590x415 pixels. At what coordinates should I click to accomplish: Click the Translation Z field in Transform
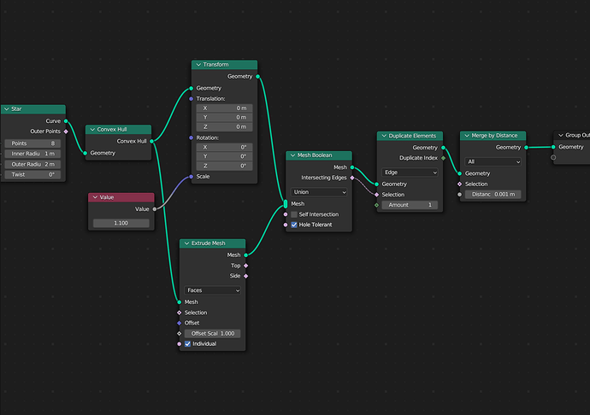[x=224, y=126]
